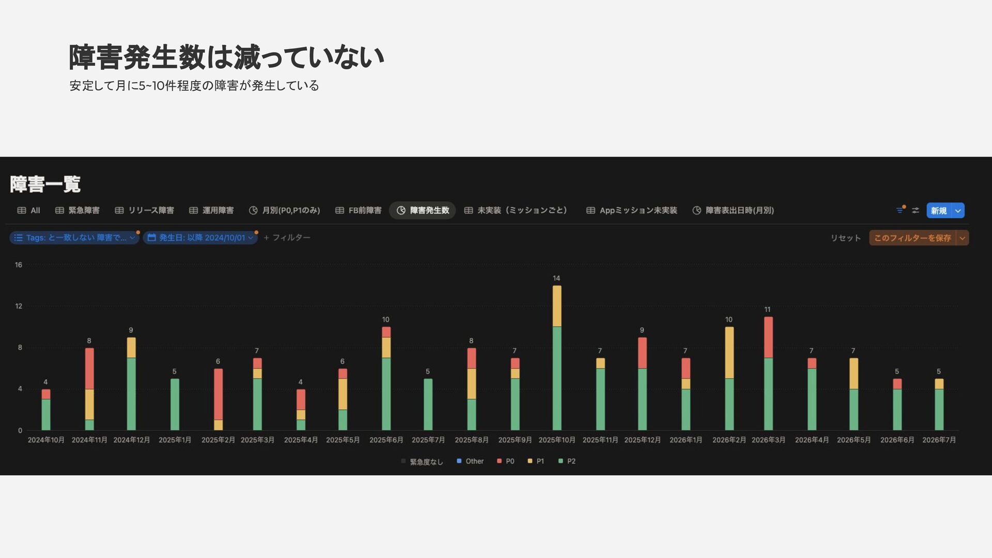Viewport: 992px width, 558px height.
Task: Toggle the P1 legend entry
Action: 536,461
